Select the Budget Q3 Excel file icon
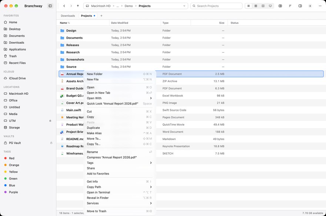 (x=62, y=96)
